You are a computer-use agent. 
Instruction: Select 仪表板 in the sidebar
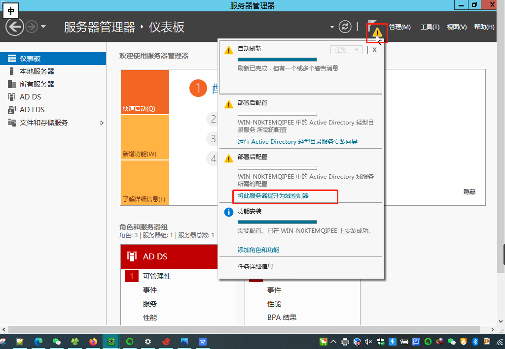click(53, 59)
